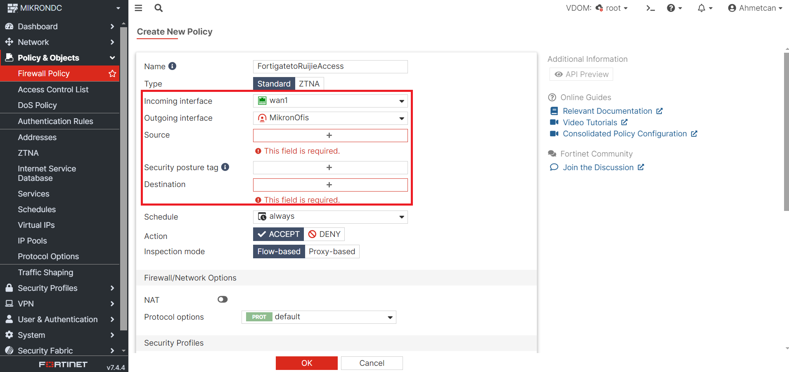Open the Protocol options default dropdown
This screenshot has width=789, height=372.
point(319,317)
